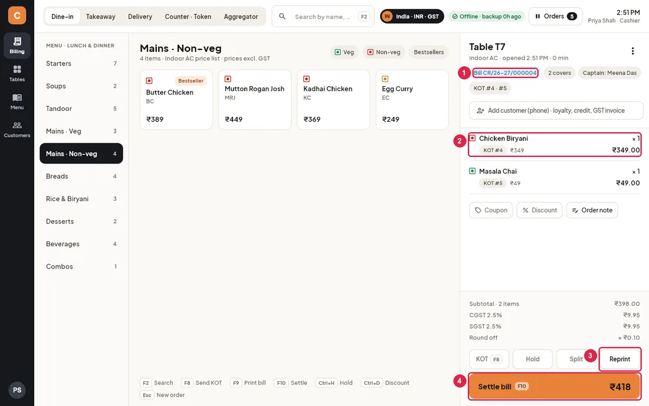
Task: Switch to the Aggregator tab
Action: pos(241,17)
